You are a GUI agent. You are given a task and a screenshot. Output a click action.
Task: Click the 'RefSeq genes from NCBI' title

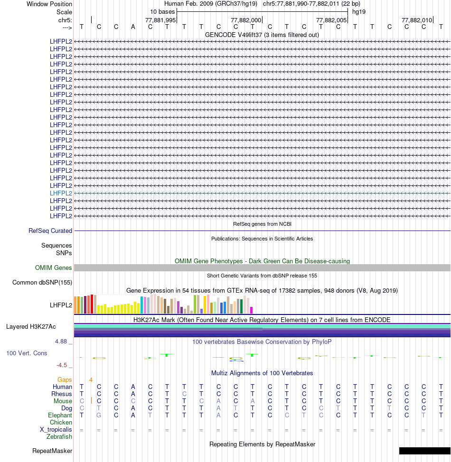[x=262, y=224]
